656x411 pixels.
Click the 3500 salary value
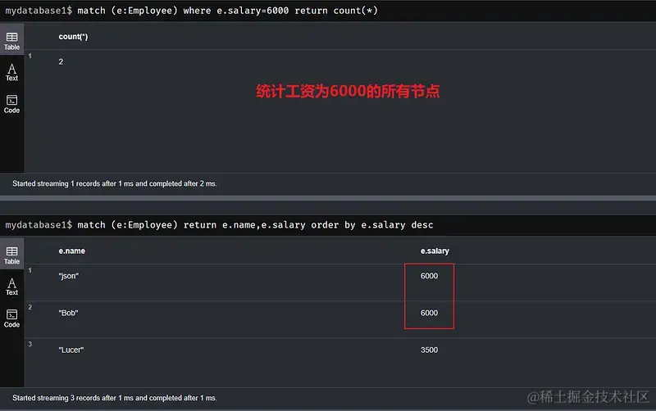429,350
